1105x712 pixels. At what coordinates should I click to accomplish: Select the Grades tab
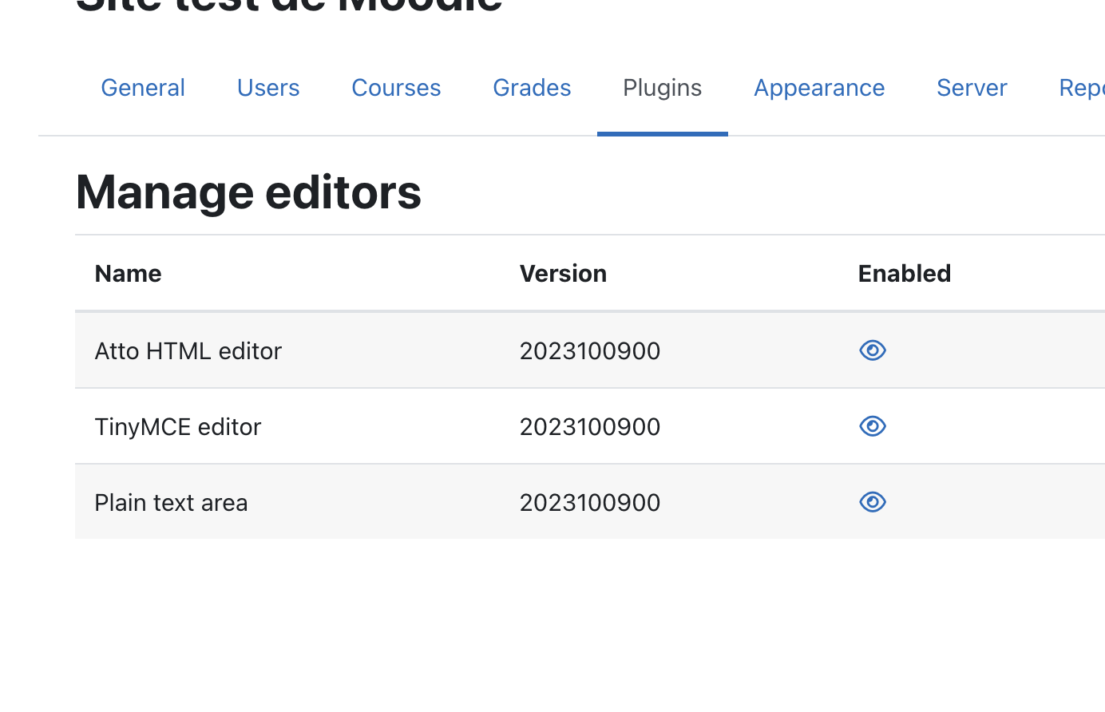click(x=532, y=88)
